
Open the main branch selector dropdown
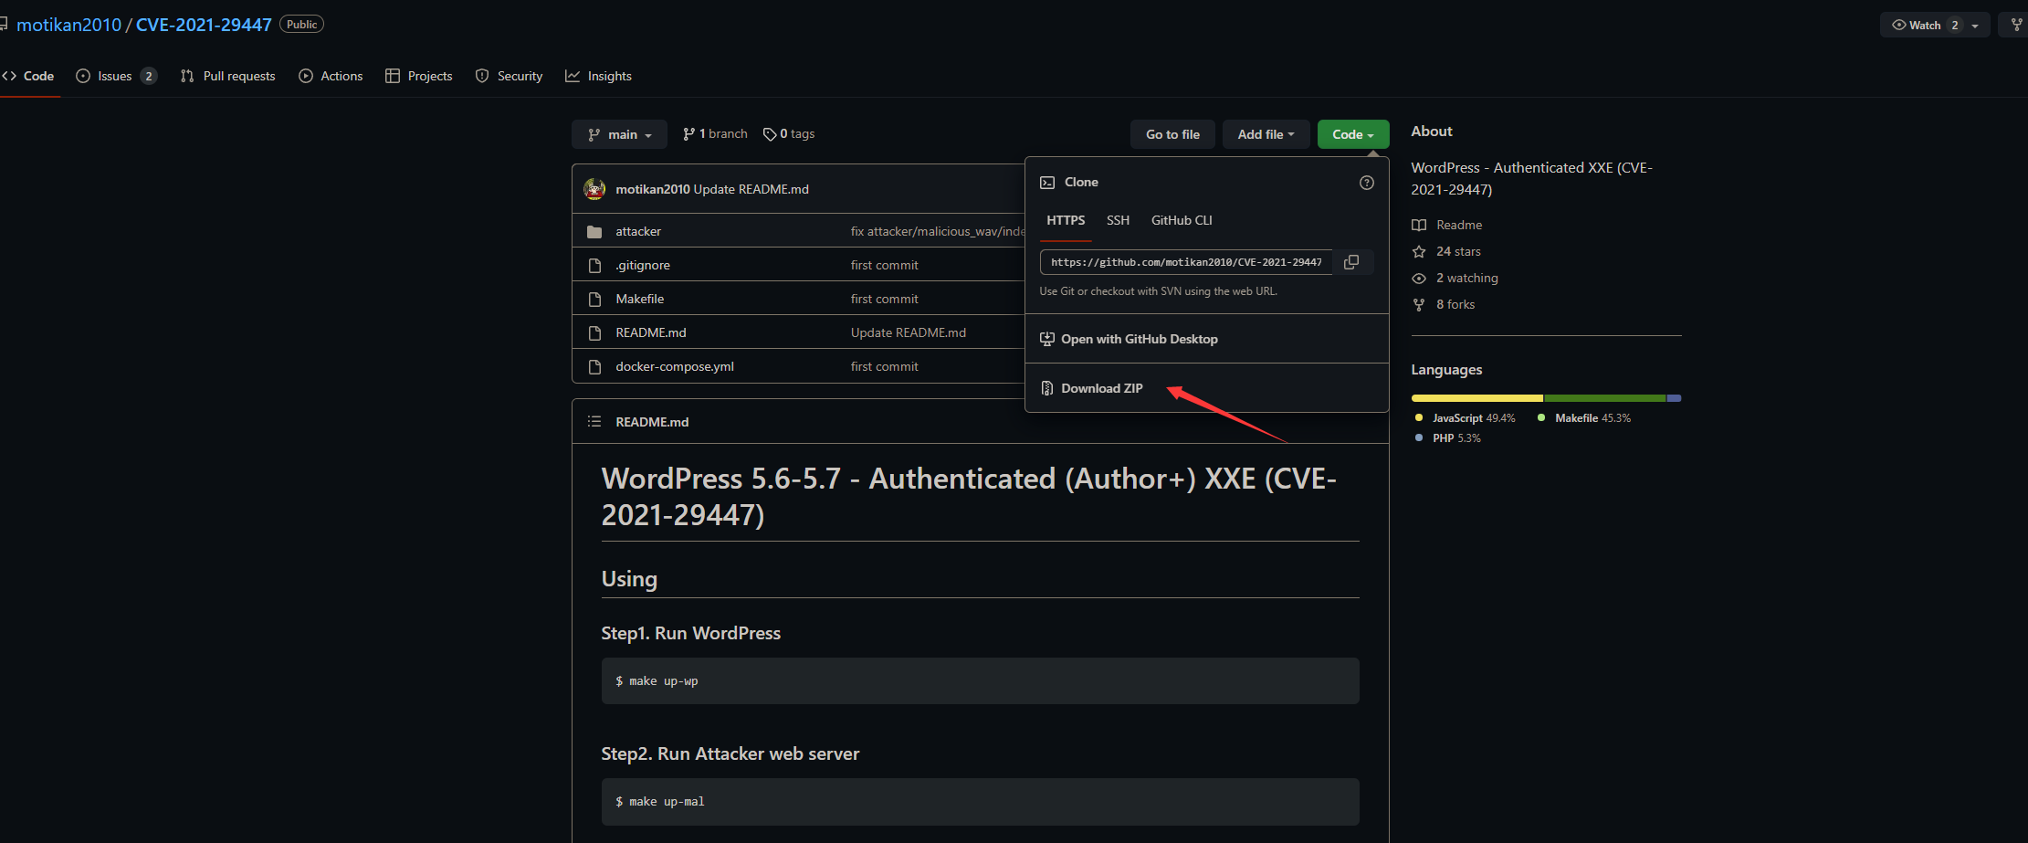pyautogui.click(x=620, y=134)
